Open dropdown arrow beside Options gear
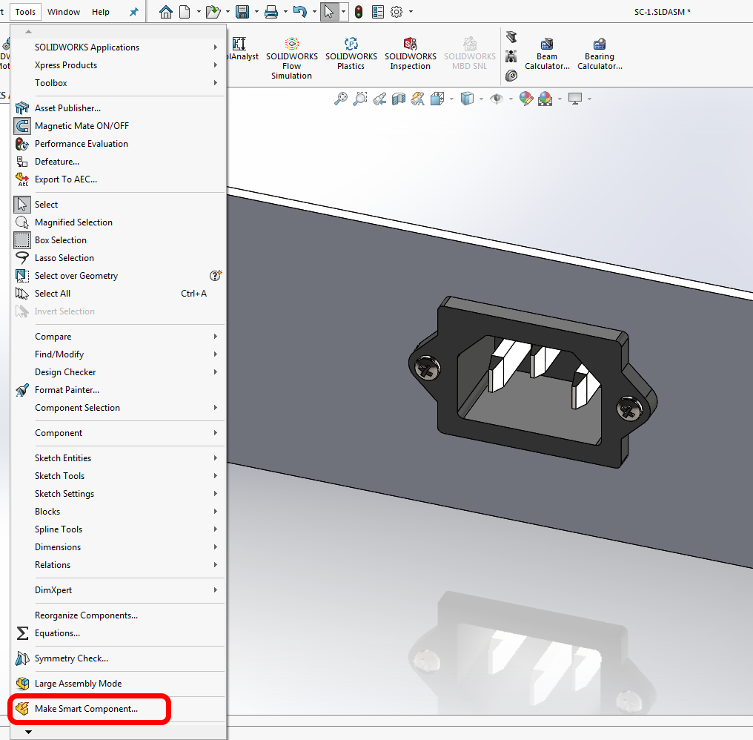The width and height of the screenshot is (753, 740). [411, 12]
